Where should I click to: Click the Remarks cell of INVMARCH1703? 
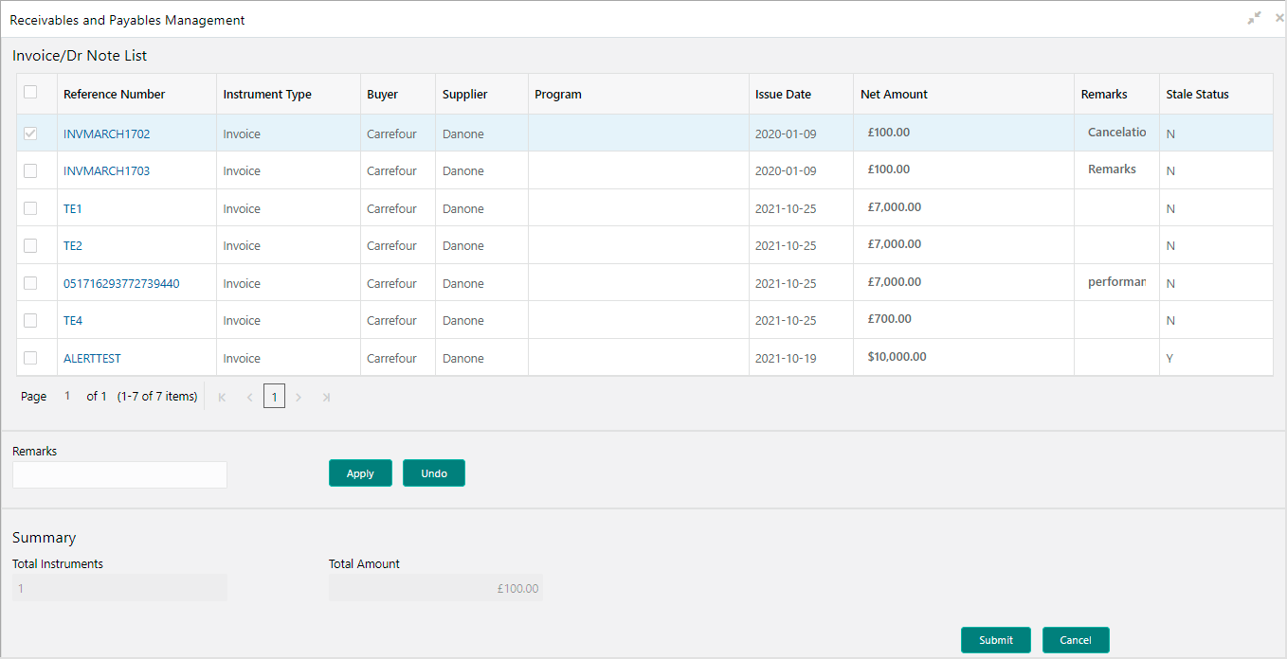1116,170
